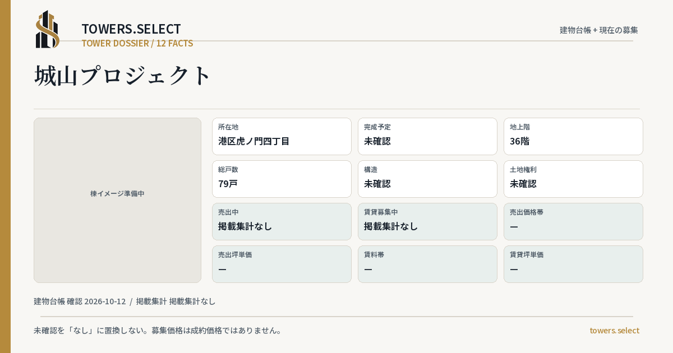Select the 売出坪単価 card
Image resolution: width=673 pixels, height=353 pixels.
click(x=282, y=264)
